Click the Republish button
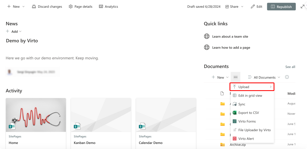 [x=281, y=7]
